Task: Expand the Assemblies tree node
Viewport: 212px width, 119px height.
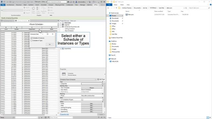Action: [61, 49]
